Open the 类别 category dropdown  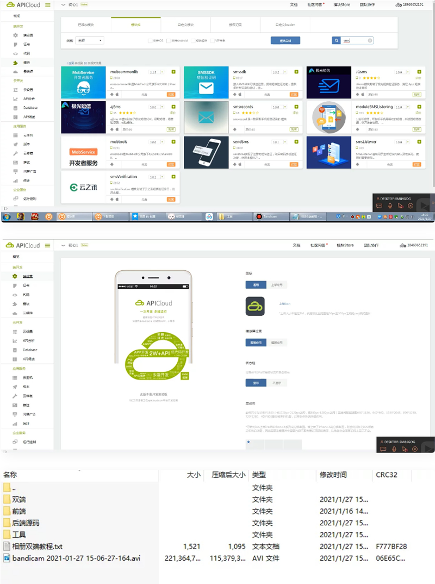coord(90,41)
